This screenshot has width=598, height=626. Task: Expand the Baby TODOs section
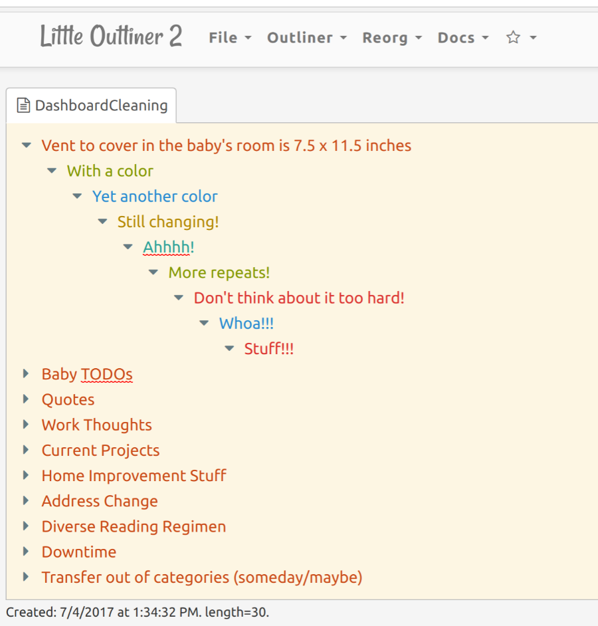(25, 373)
